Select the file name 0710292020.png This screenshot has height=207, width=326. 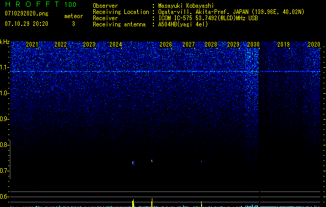click(26, 13)
